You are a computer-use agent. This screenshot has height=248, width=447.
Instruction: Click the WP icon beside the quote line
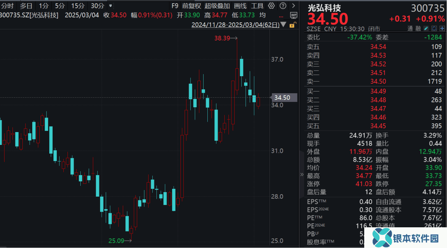[294, 15]
